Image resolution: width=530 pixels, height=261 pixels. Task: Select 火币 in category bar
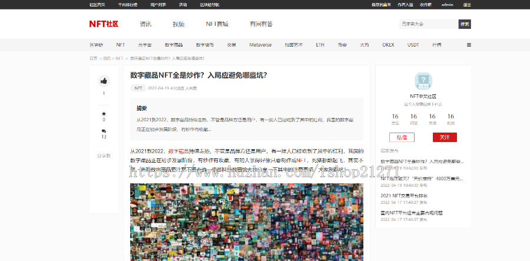[365, 45]
